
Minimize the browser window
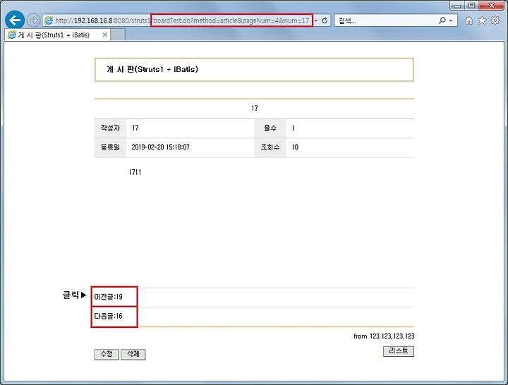457,6
